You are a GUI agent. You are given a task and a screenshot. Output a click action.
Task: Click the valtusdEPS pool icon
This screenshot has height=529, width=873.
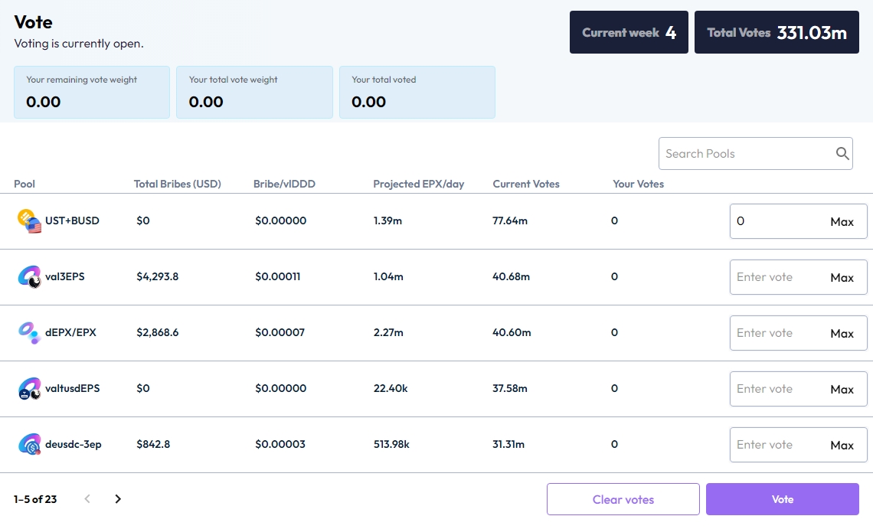click(29, 389)
